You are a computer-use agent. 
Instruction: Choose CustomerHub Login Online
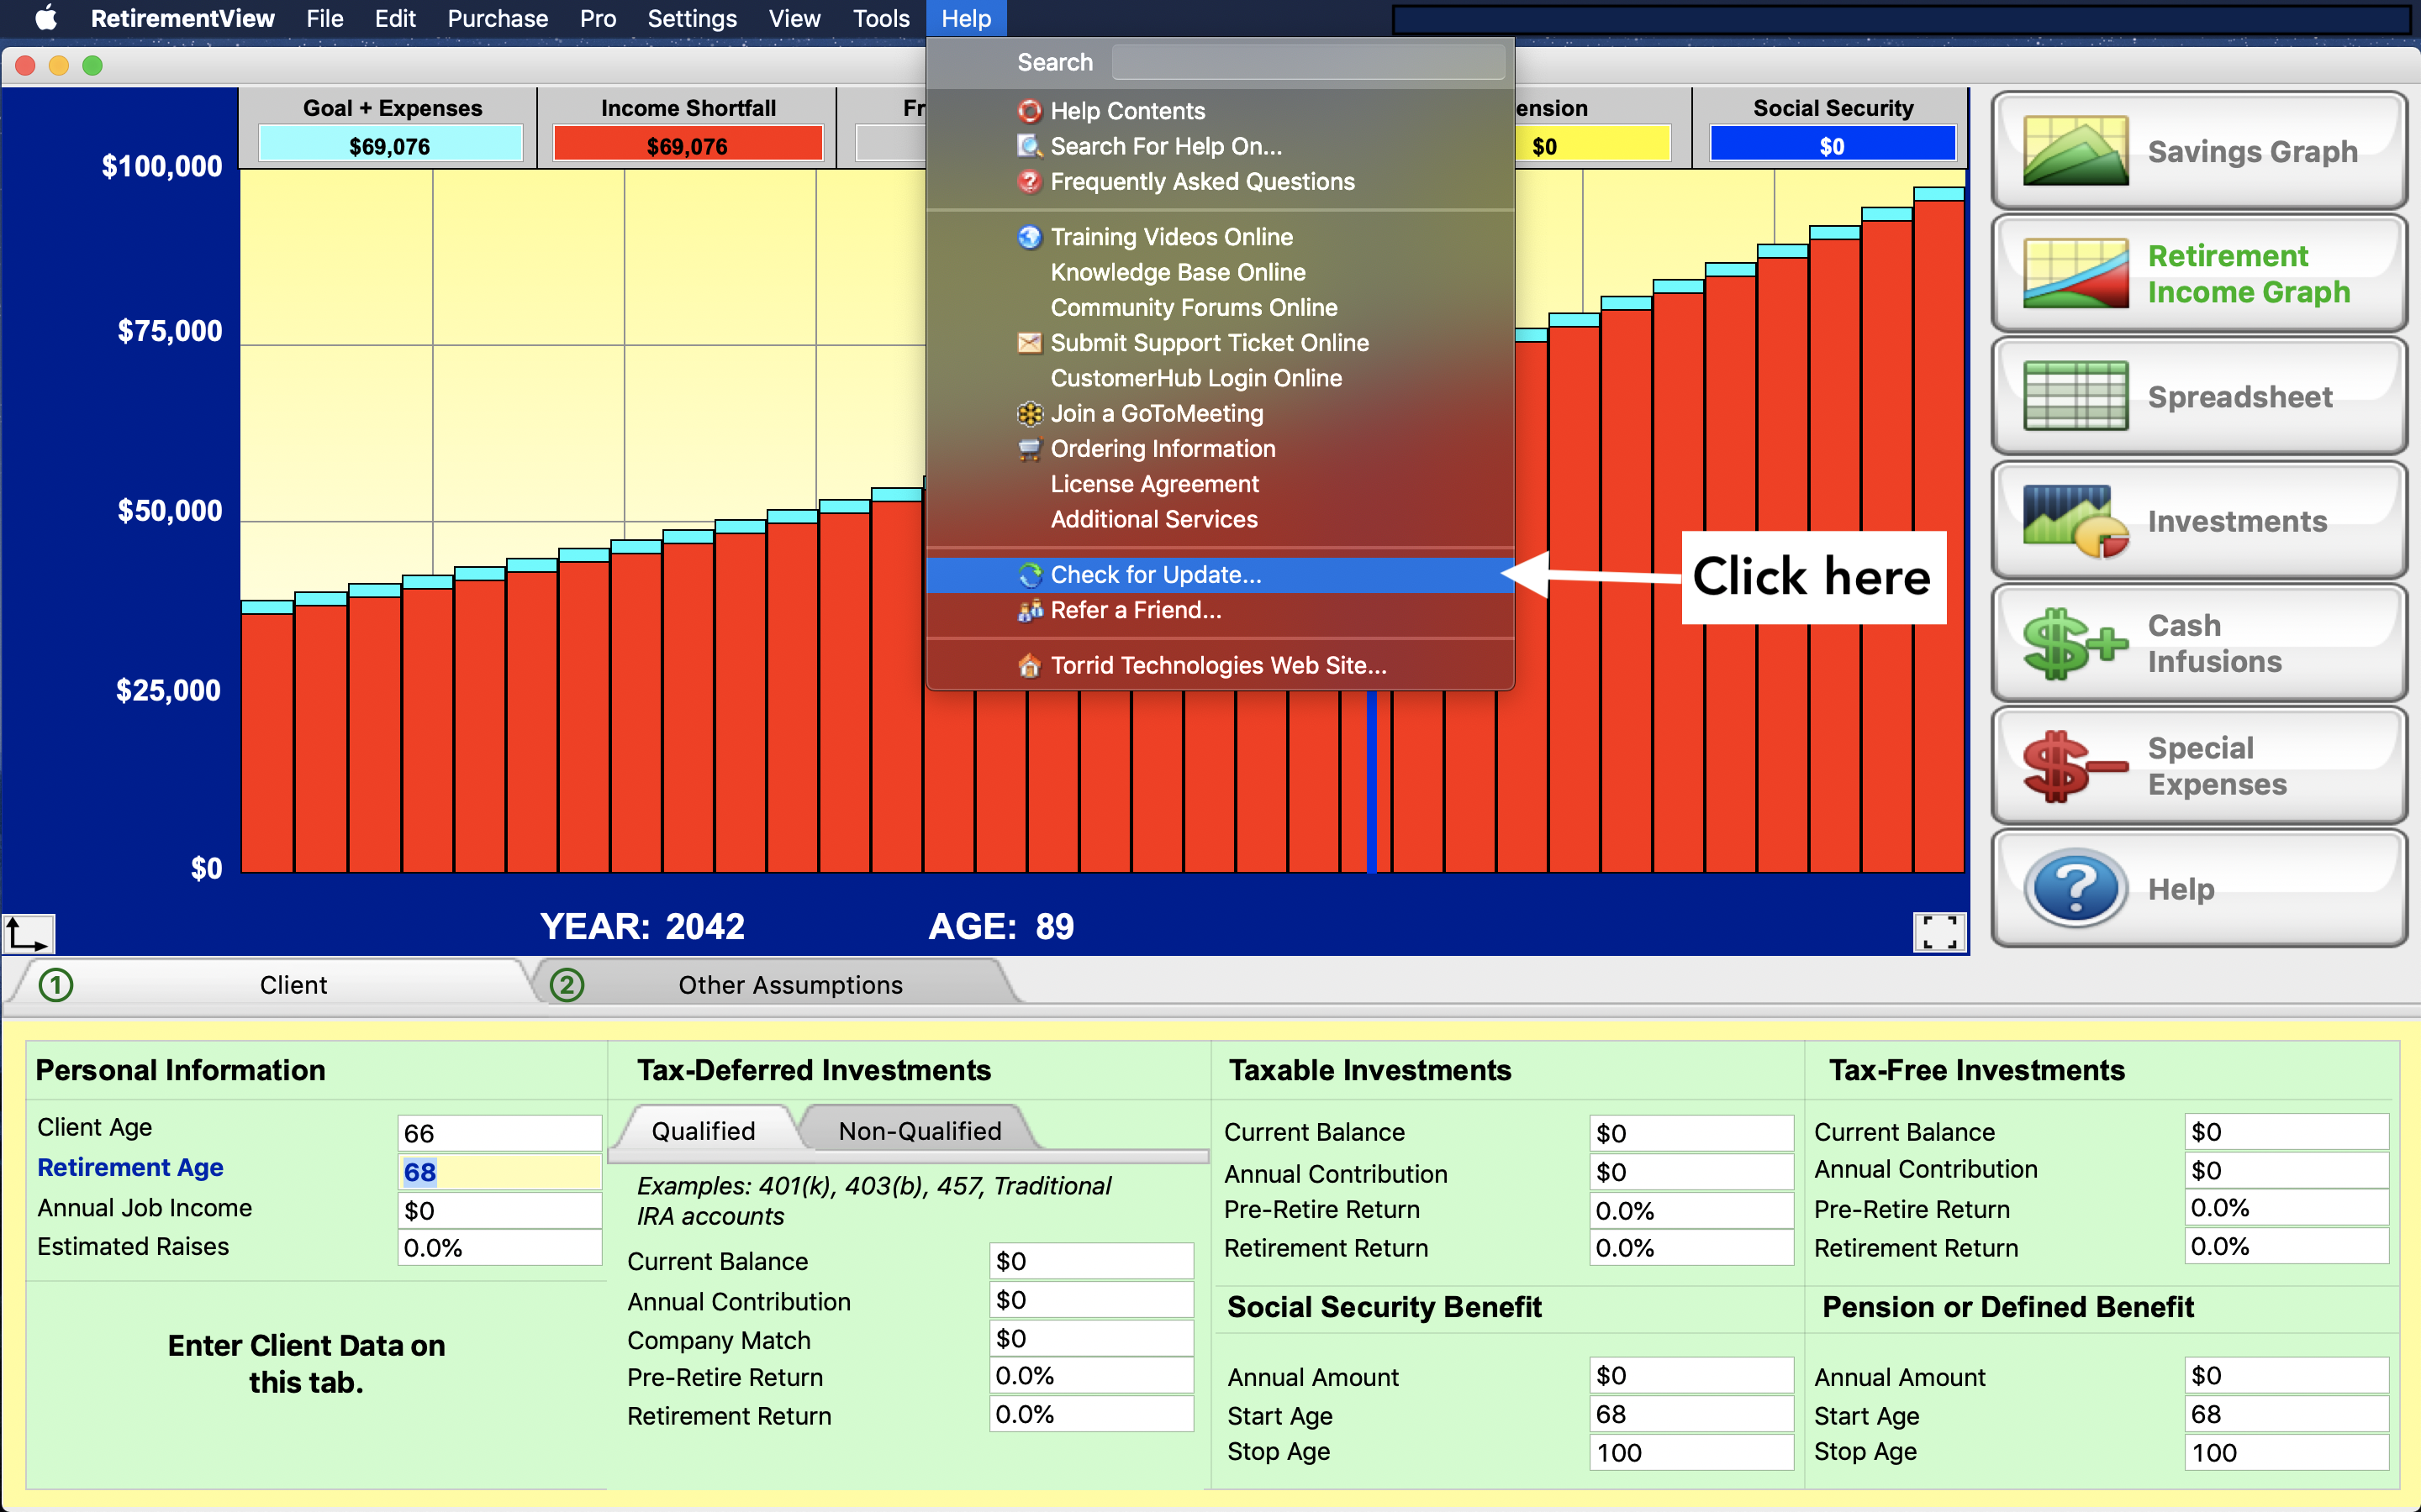point(1221,378)
